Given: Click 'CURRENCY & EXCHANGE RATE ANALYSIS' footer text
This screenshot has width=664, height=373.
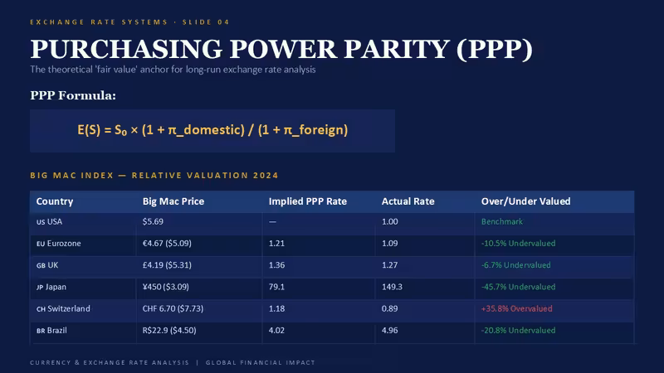Looking at the screenshot, I should [110, 362].
